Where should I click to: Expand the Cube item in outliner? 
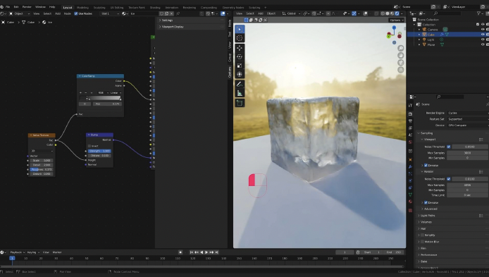pos(419,35)
